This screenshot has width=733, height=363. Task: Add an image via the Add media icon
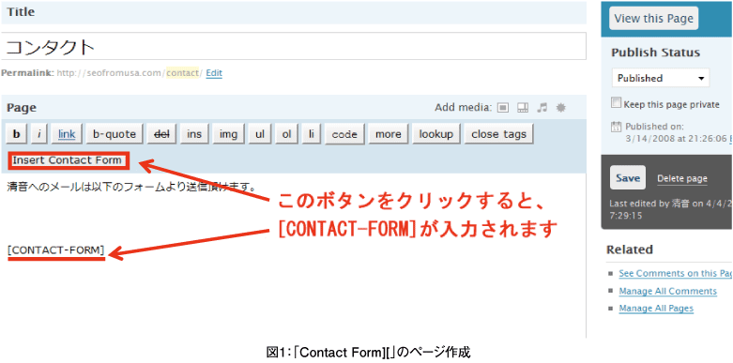coord(502,108)
